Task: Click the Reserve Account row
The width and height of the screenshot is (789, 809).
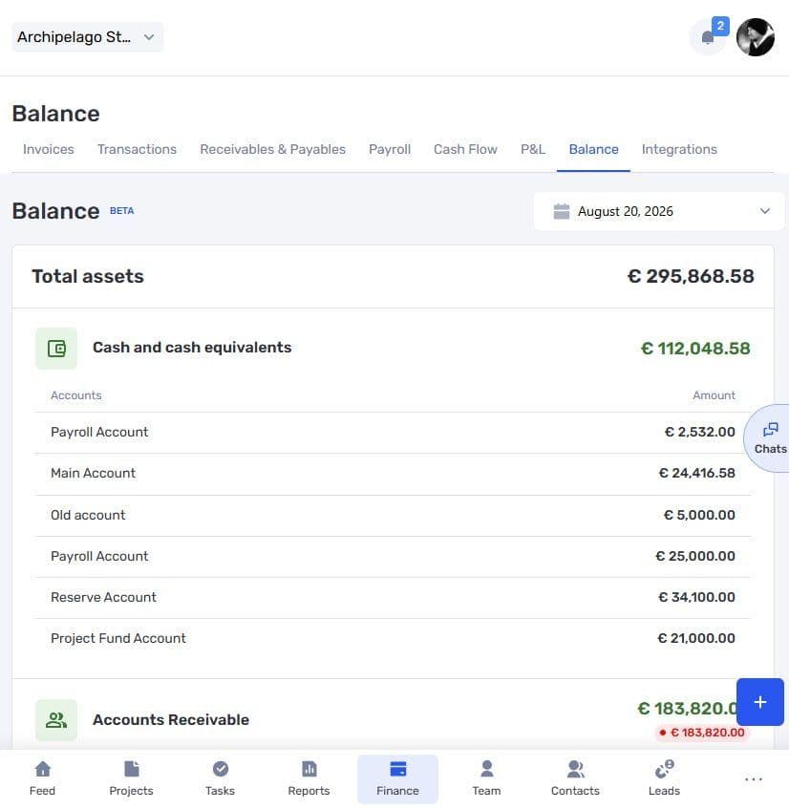Action: [x=393, y=598]
